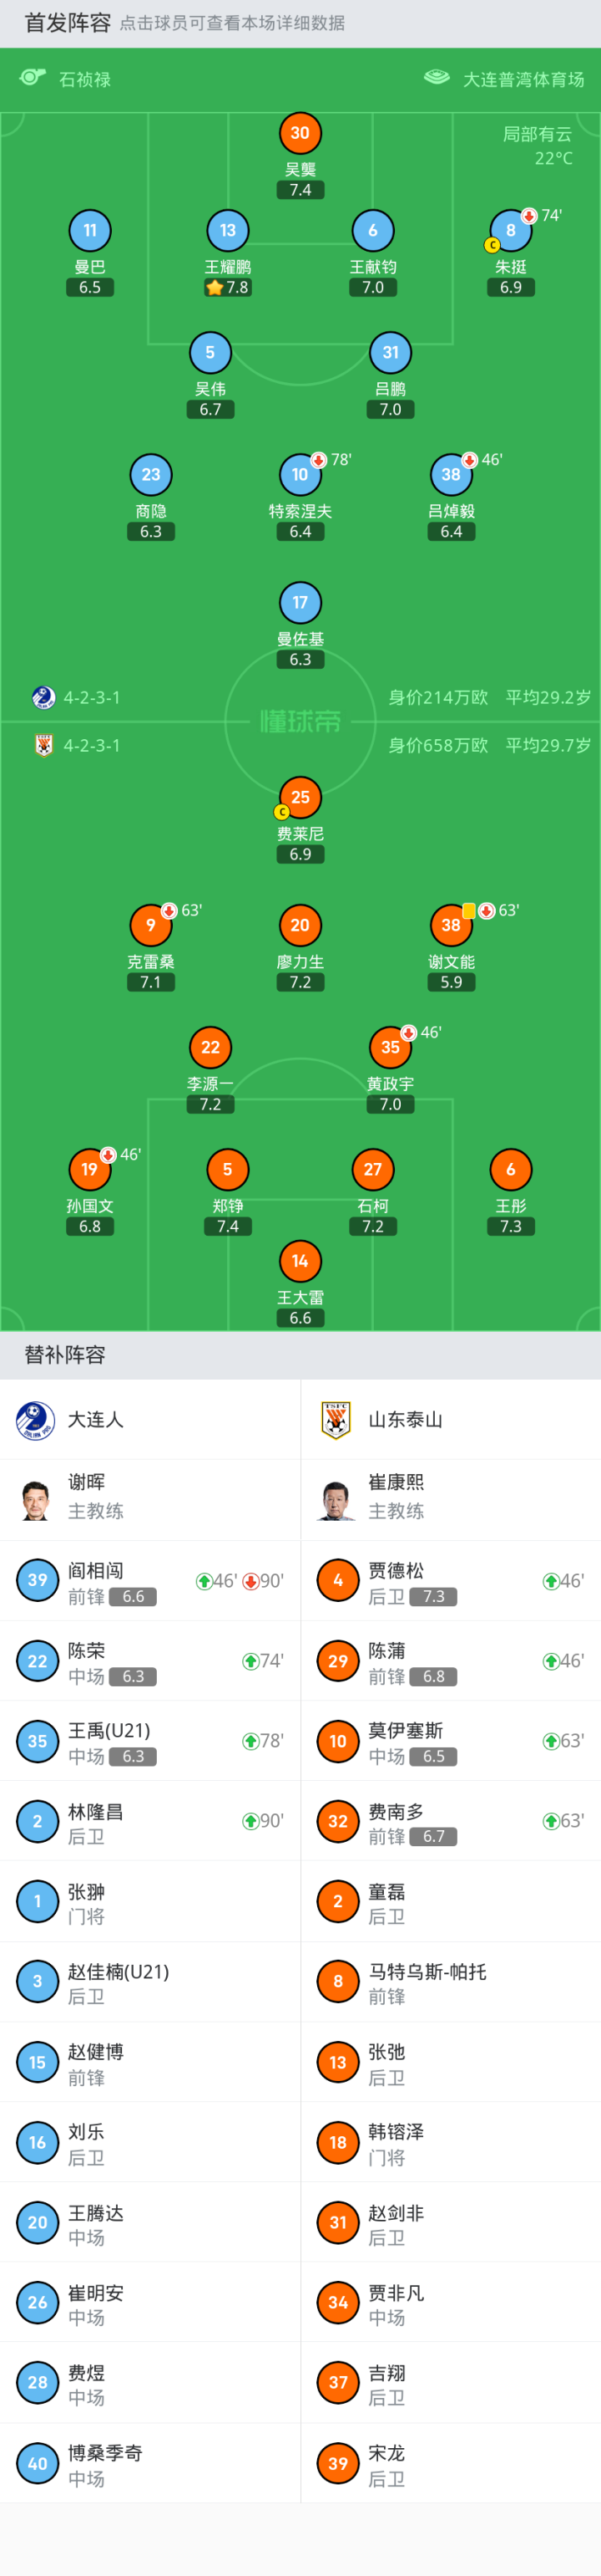Click substitute 费南多 number 32
Image resolution: width=601 pixels, height=2576 pixels.
tap(450, 1822)
